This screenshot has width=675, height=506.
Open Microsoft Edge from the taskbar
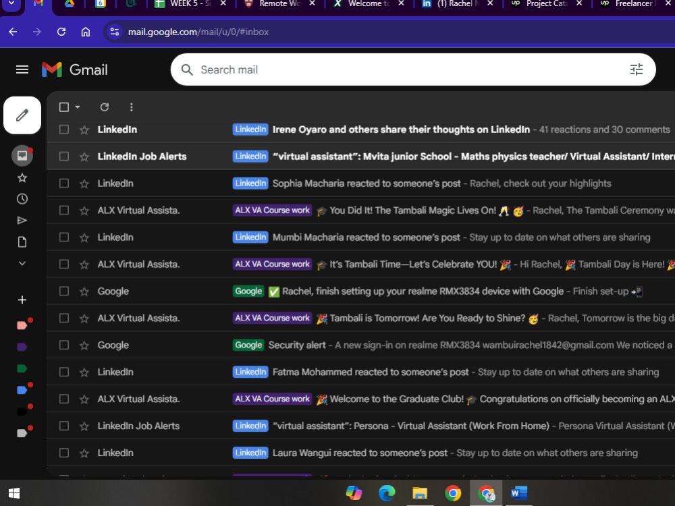[x=387, y=493]
